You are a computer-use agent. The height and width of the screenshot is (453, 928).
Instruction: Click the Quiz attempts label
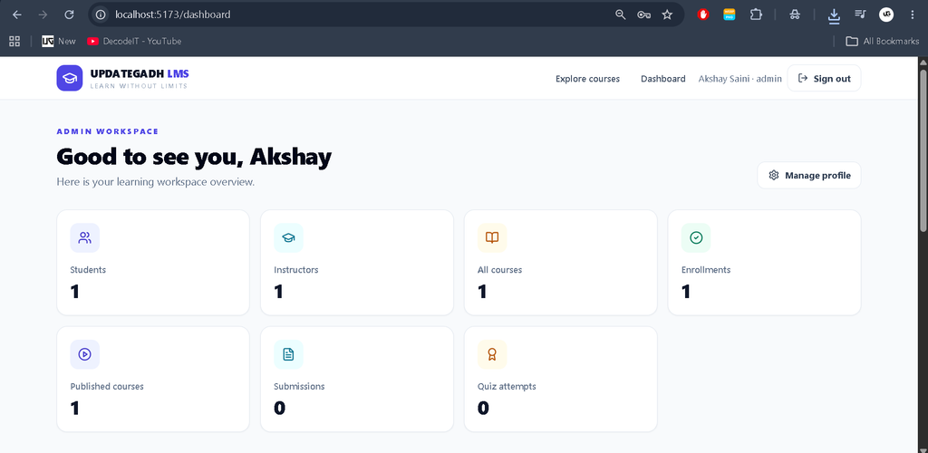pos(507,386)
